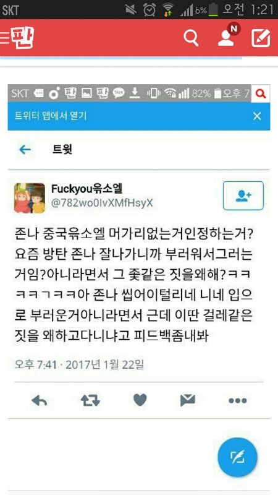
Task: Tap the red search icon in screenshot
Action: (261, 93)
